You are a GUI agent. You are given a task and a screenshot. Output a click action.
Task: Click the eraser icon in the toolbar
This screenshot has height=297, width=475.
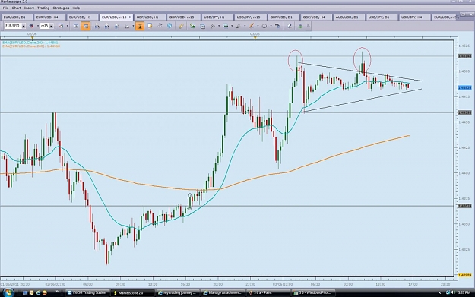[290, 26]
